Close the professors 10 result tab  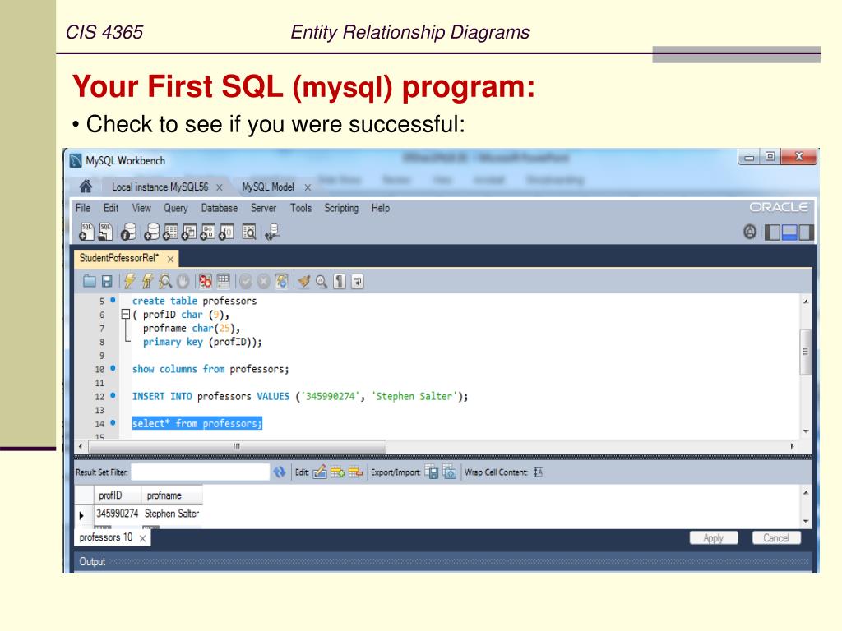tap(142, 538)
